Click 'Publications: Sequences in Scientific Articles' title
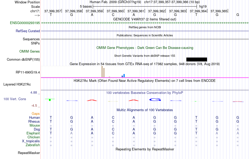 (145, 35)
